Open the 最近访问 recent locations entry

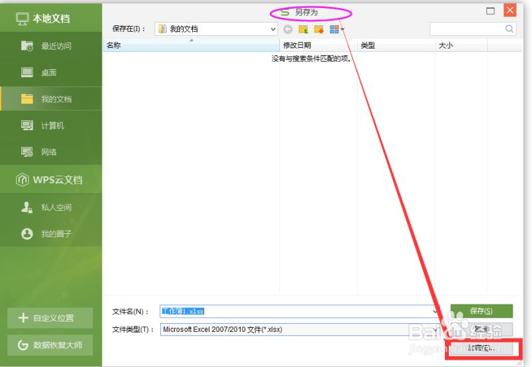[51, 46]
